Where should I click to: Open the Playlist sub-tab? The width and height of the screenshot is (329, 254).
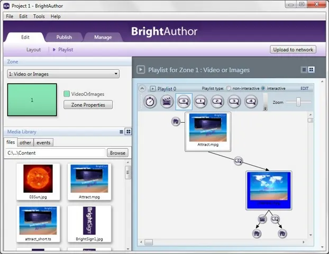pos(66,50)
